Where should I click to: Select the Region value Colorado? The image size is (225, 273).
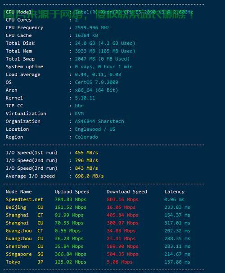[x=86, y=137]
